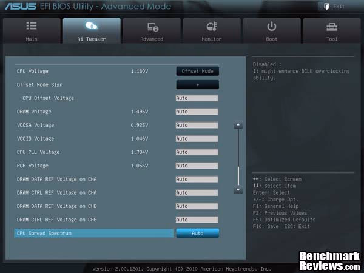Click the F2: Previous Values hint
Viewport: 364px width, 273px height.
click(x=280, y=213)
